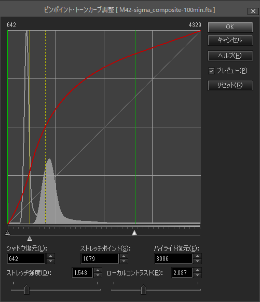Increase シャドウ復元 value with up arrow
This screenshot has width=260, height=302.
[50, 256]
